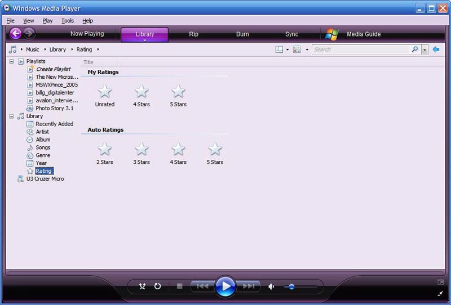451x305 pixels.
Task: Select Songs in the Library tree
Action: pyautogui.click(x=43, y=147)
